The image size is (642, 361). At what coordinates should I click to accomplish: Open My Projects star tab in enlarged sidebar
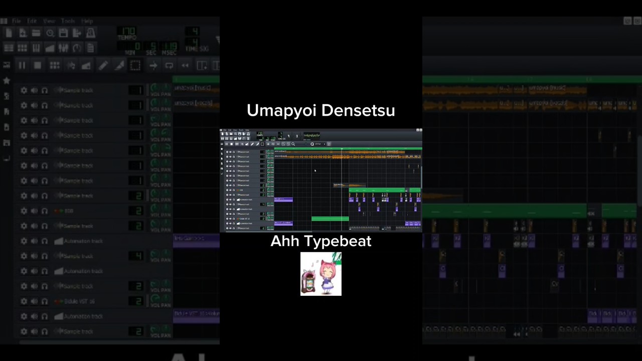(7, 81)
